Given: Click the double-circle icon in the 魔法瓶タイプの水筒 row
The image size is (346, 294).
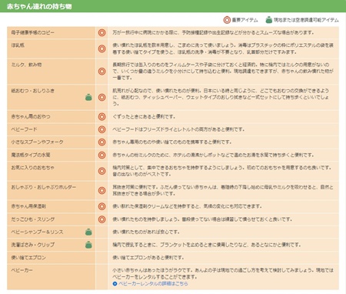Looking at the screenshot, I should tap(101, 155).
